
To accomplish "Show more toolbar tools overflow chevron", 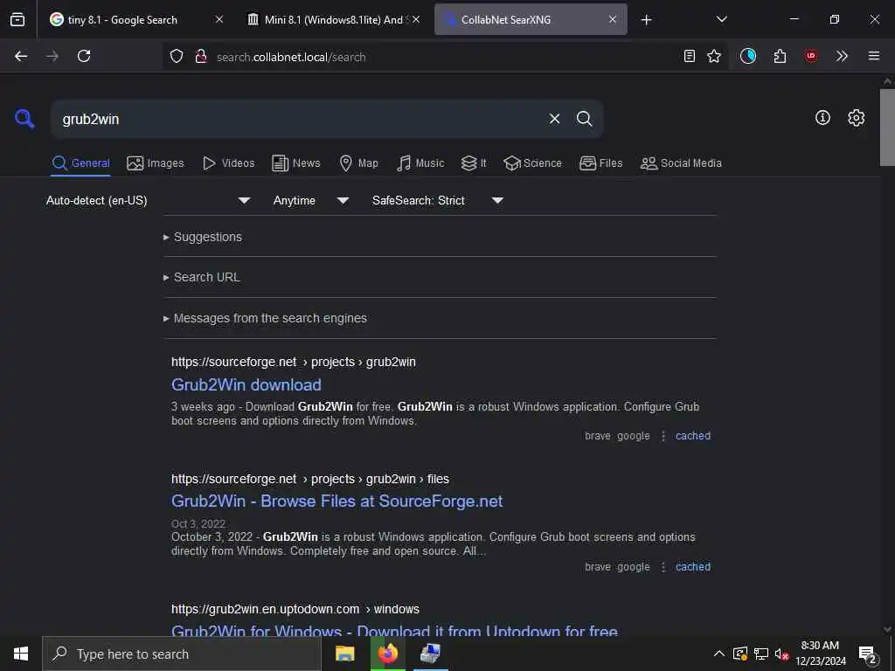I will [x=842, y=56].
